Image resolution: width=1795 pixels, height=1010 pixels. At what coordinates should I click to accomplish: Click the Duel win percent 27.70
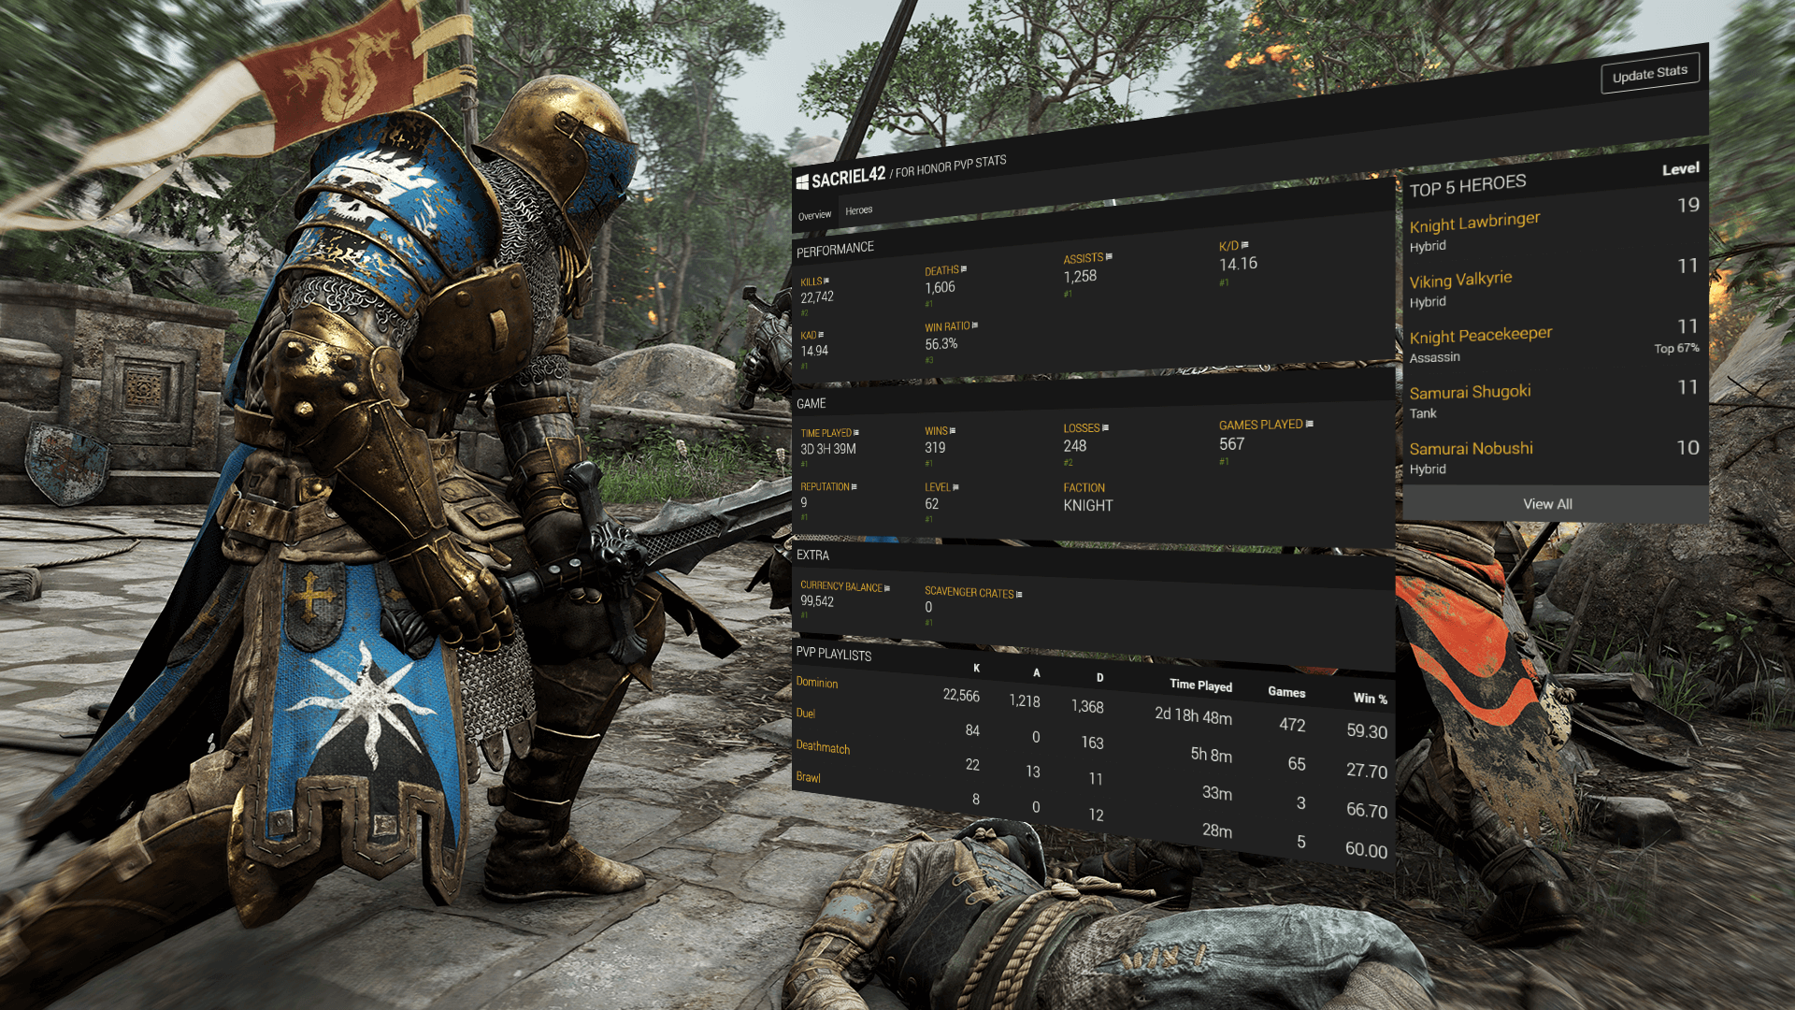(1366, 771)
